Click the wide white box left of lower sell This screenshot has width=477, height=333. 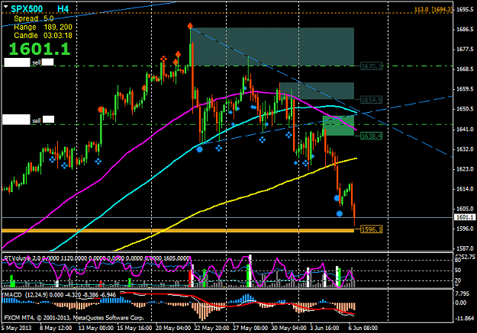click(x=17, y=120)
